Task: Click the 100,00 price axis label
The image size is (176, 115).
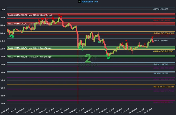Action: pos(3,96)
